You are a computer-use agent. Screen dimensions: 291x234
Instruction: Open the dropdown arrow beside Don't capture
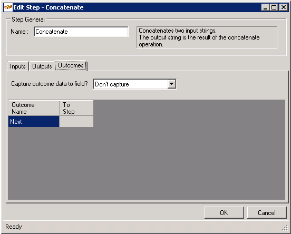click(x=172, y=84)
